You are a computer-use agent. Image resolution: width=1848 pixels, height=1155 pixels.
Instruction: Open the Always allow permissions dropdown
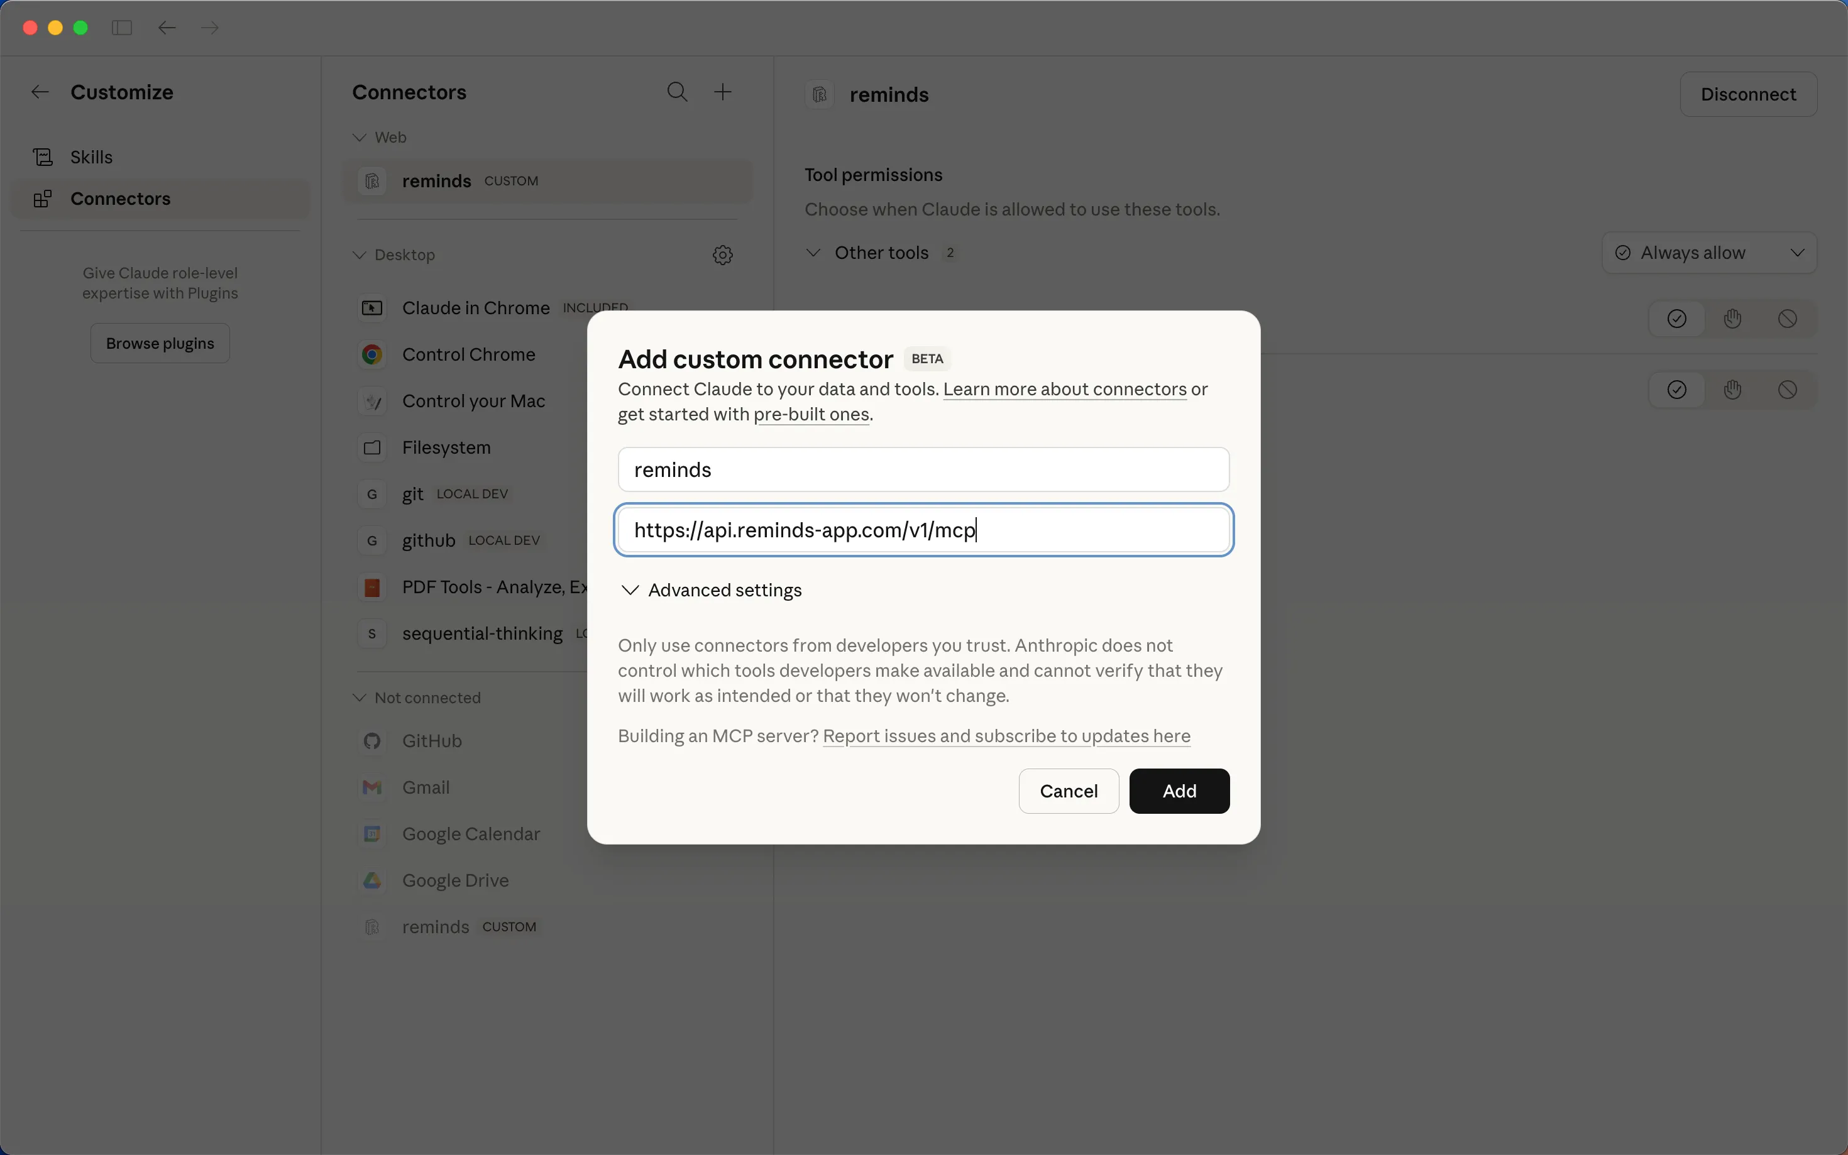pos(1708,253)
